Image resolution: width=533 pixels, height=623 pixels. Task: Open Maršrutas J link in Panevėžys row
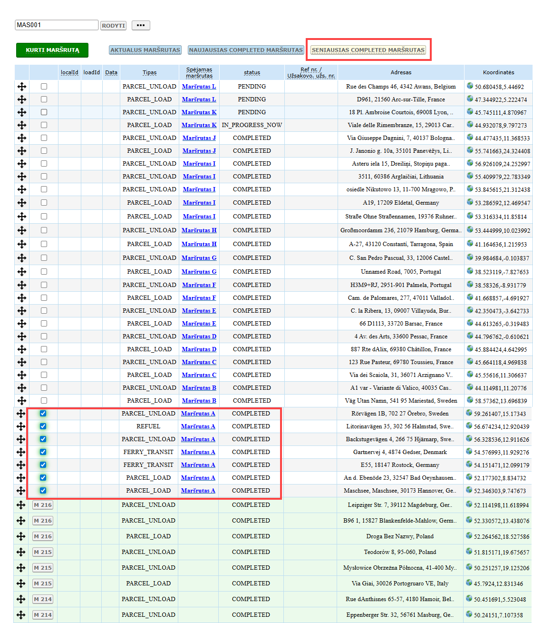pyautogui.click(x=199, y=151)
